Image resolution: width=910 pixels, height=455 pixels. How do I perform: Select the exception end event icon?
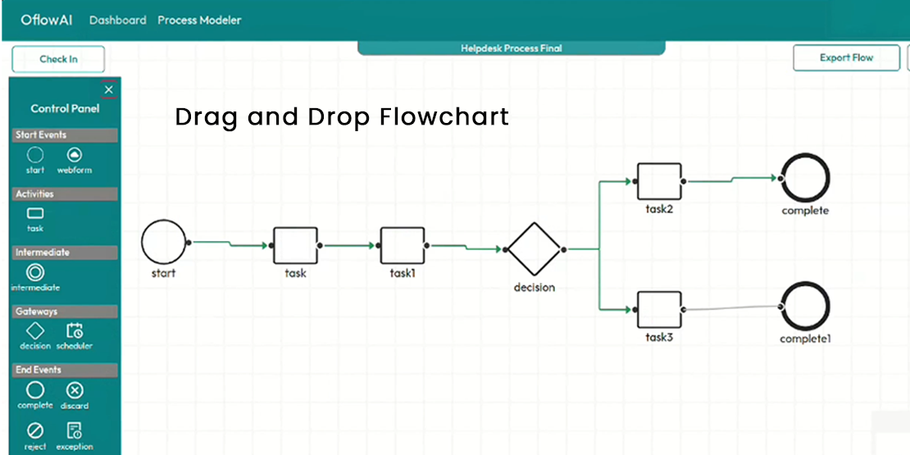[75, 430]
